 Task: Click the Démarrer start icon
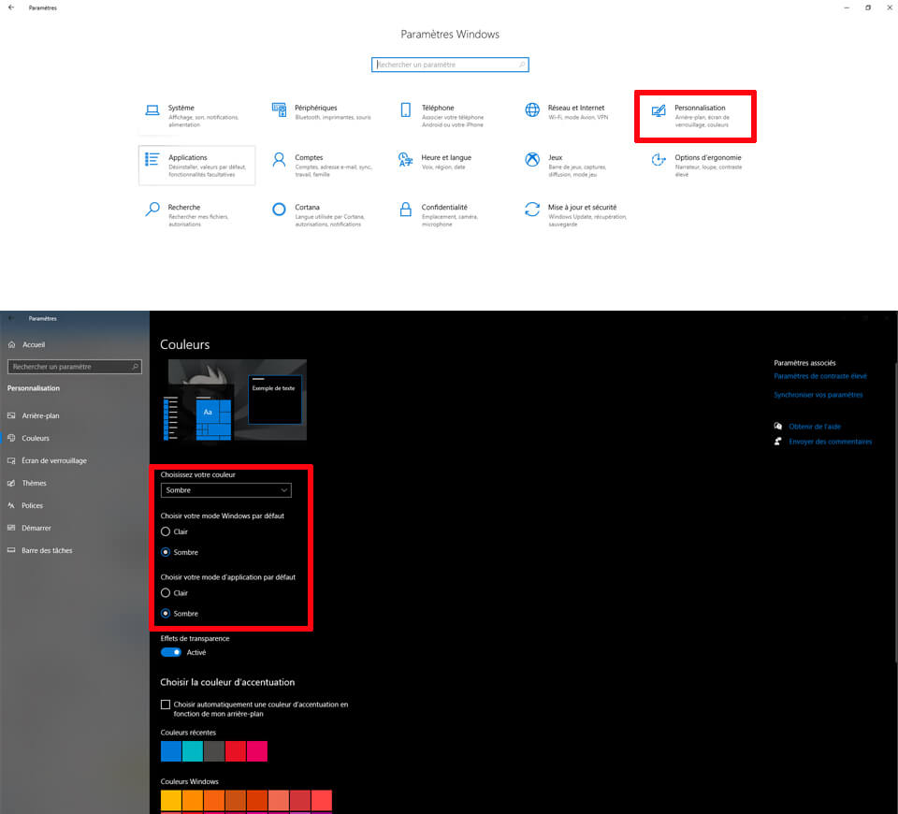point(11,528)
